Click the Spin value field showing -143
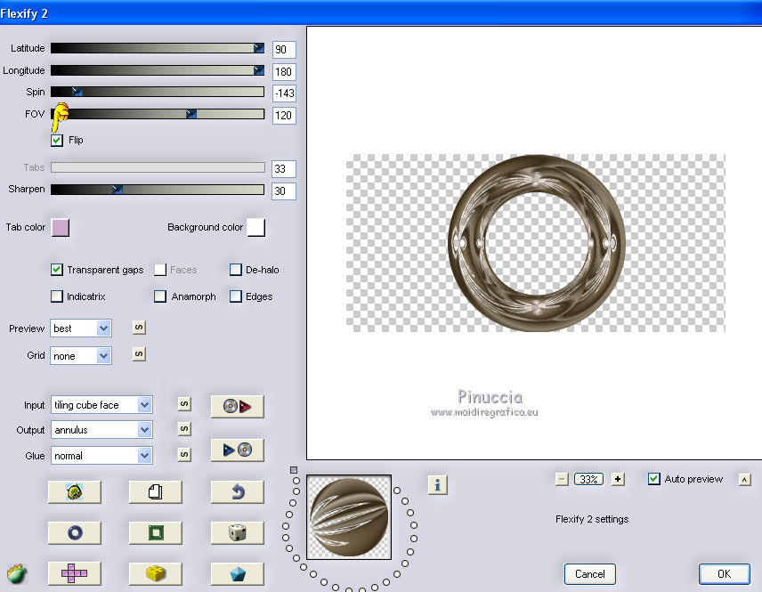The width and height of the screenshot is (762, 592). pos(284,93)
